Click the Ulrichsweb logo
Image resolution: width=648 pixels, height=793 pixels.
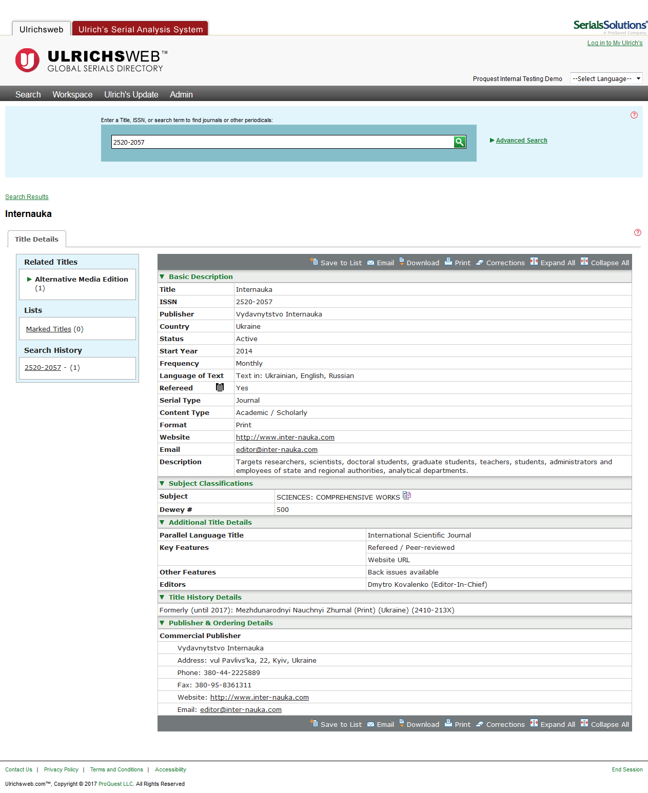pyautogui.click(x=91, y=61)
